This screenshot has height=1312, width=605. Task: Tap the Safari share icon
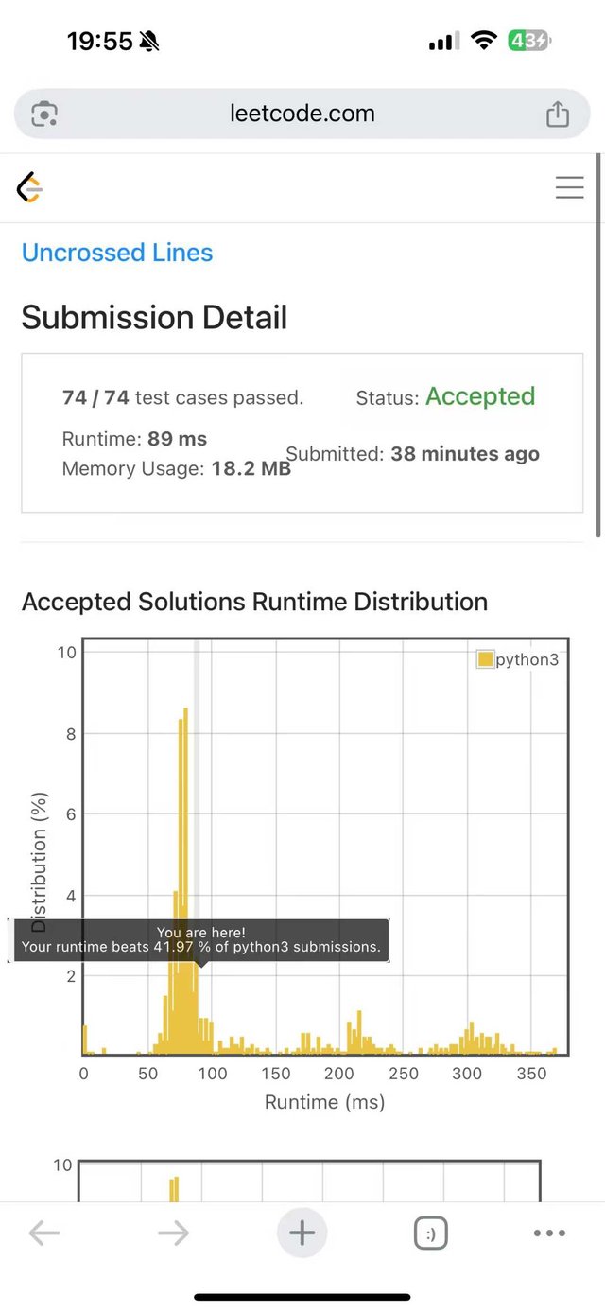tap(558, 114)
